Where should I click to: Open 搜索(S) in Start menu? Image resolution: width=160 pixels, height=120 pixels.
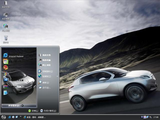point(44,82)
